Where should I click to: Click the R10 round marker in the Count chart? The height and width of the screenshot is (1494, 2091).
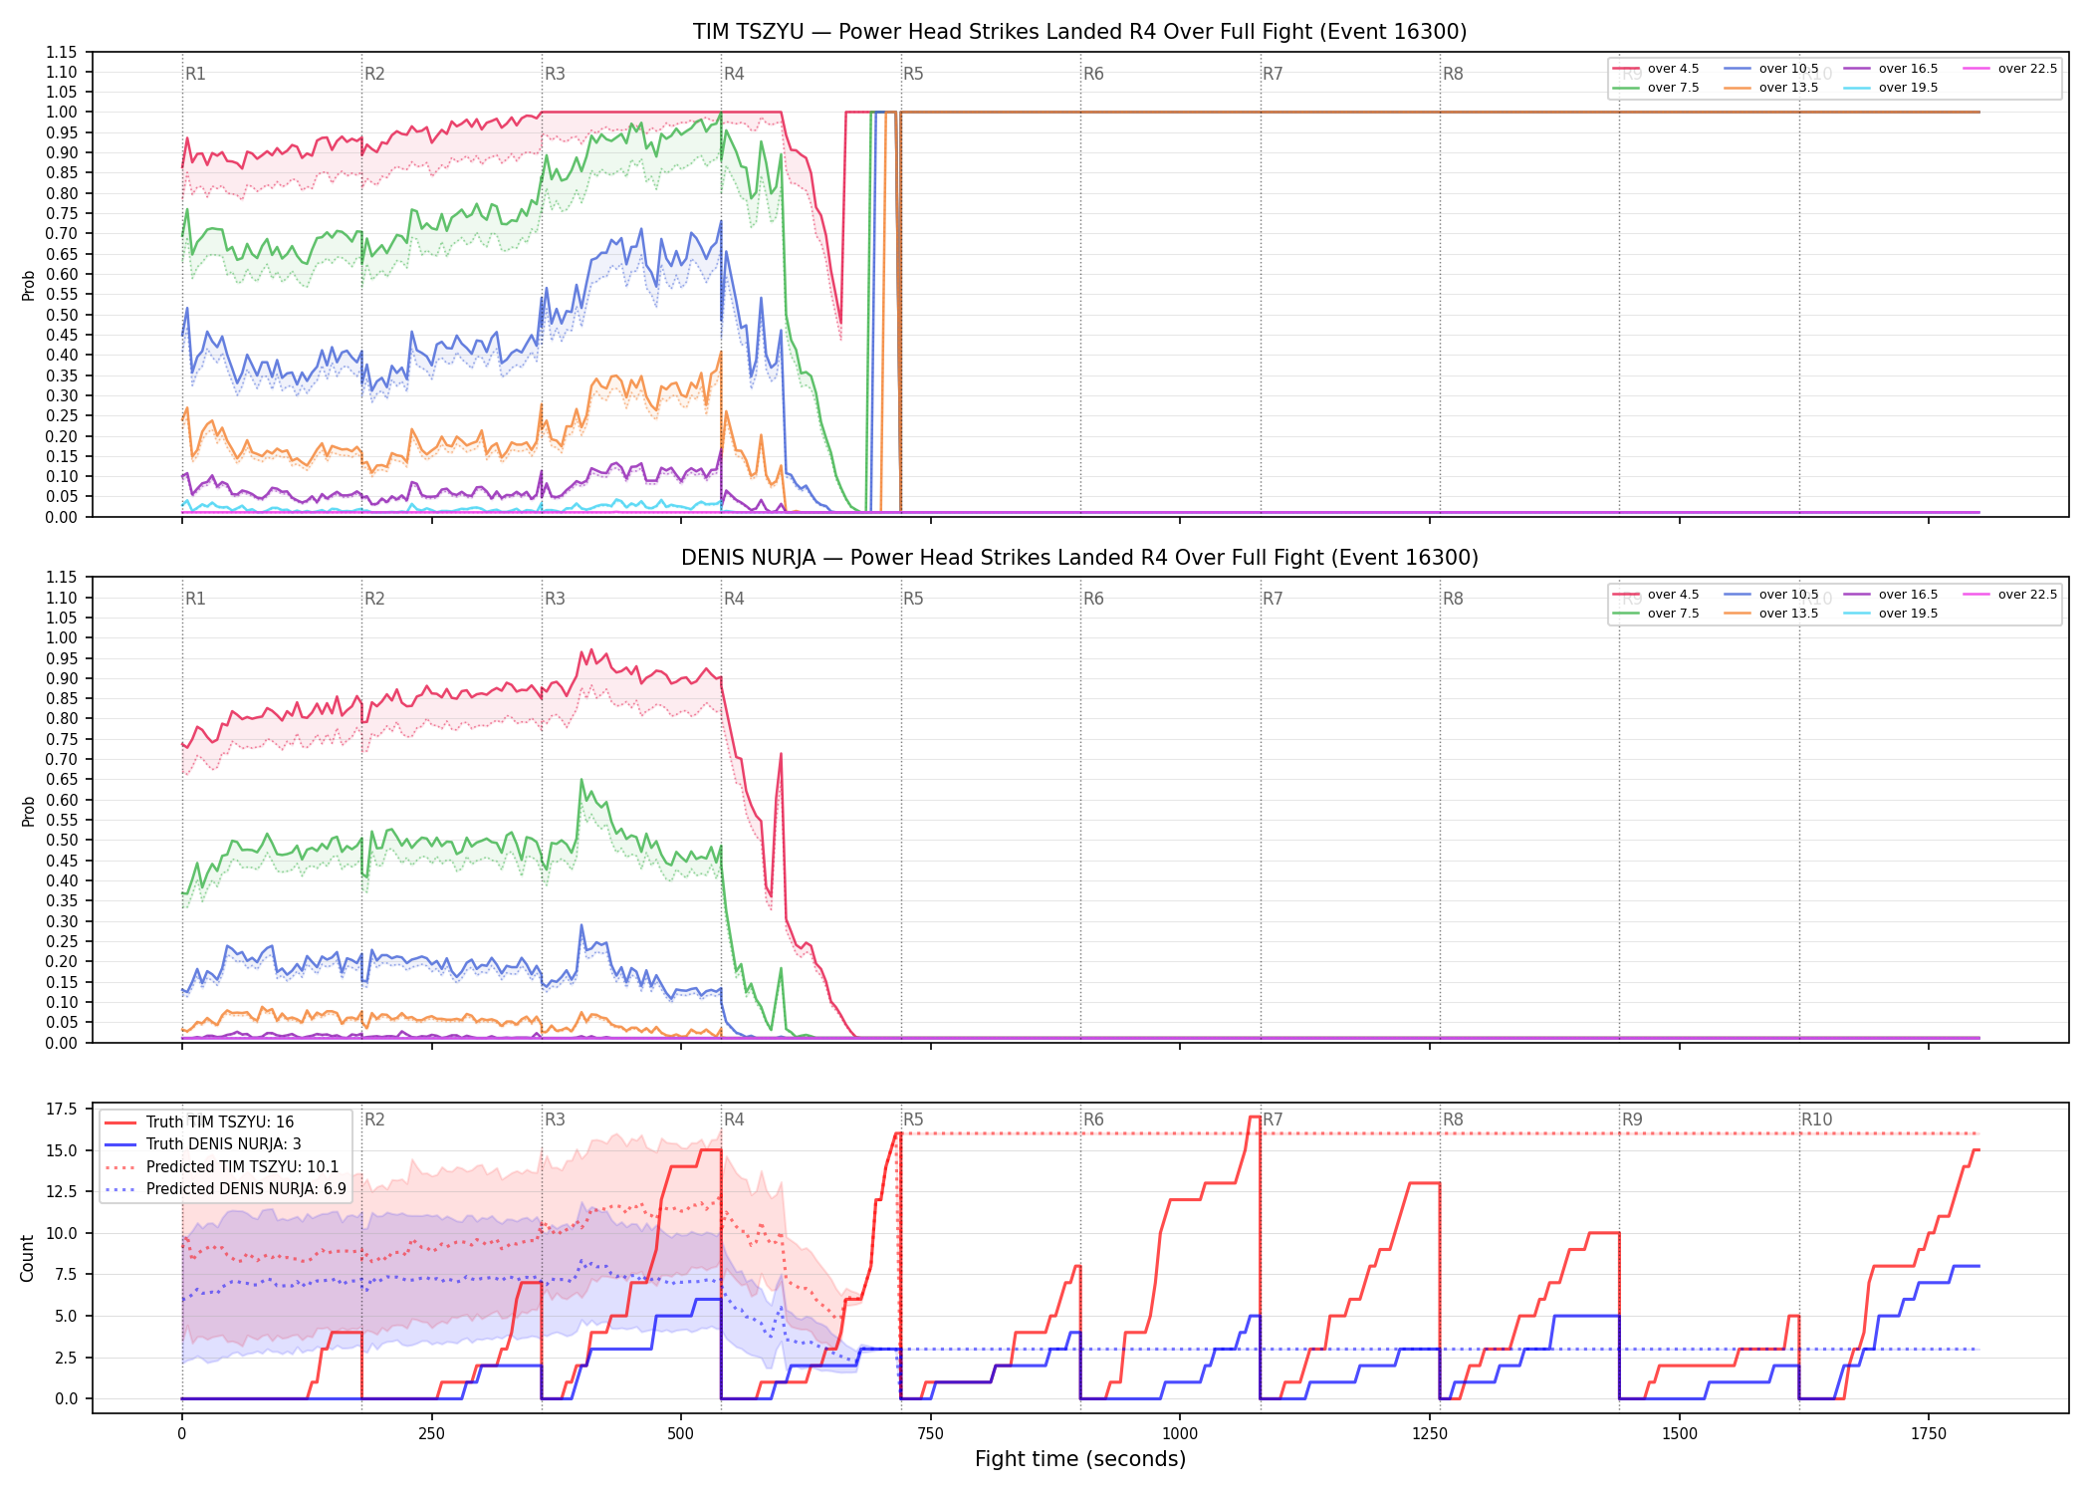click(1816, 1120)
